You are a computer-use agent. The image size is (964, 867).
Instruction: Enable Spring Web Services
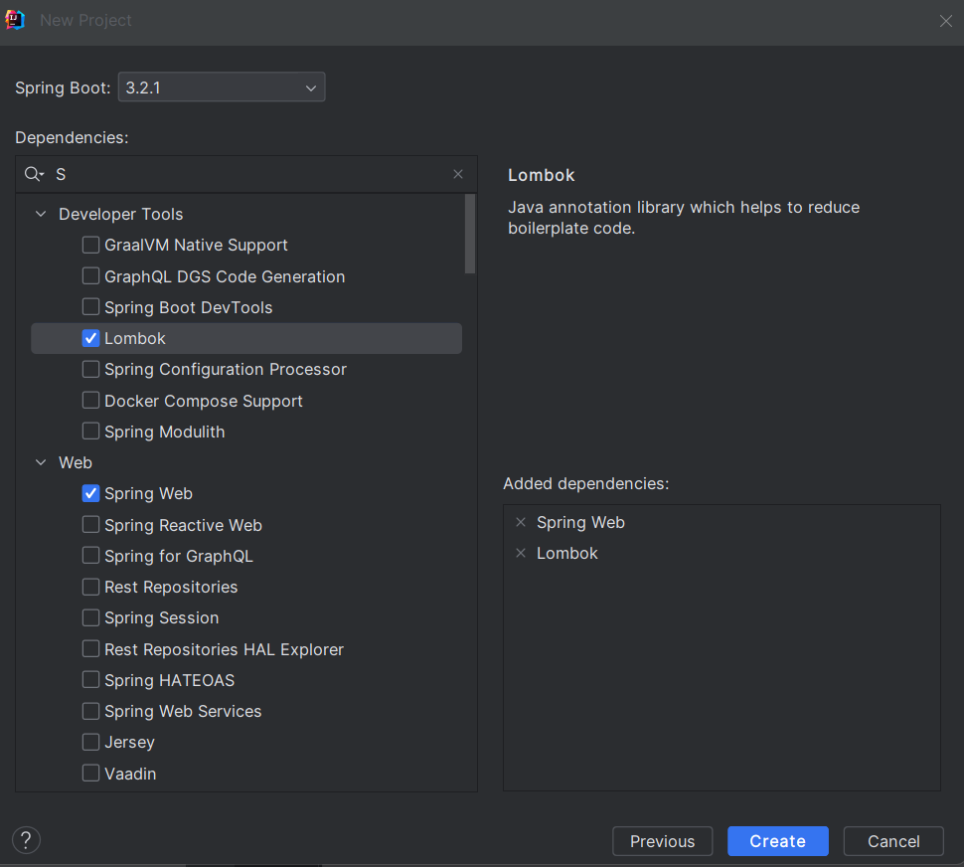(91, 711)
